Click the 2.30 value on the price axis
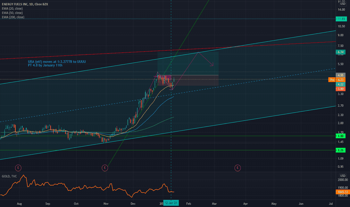Screen dimensions: 350x207 tap(341, 115)
